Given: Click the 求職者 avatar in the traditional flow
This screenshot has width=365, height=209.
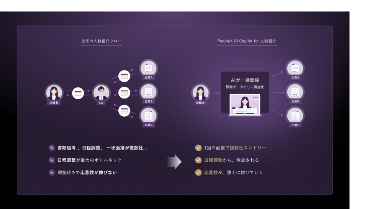Looking at the screenshot, I should click(x=54, y=92).
